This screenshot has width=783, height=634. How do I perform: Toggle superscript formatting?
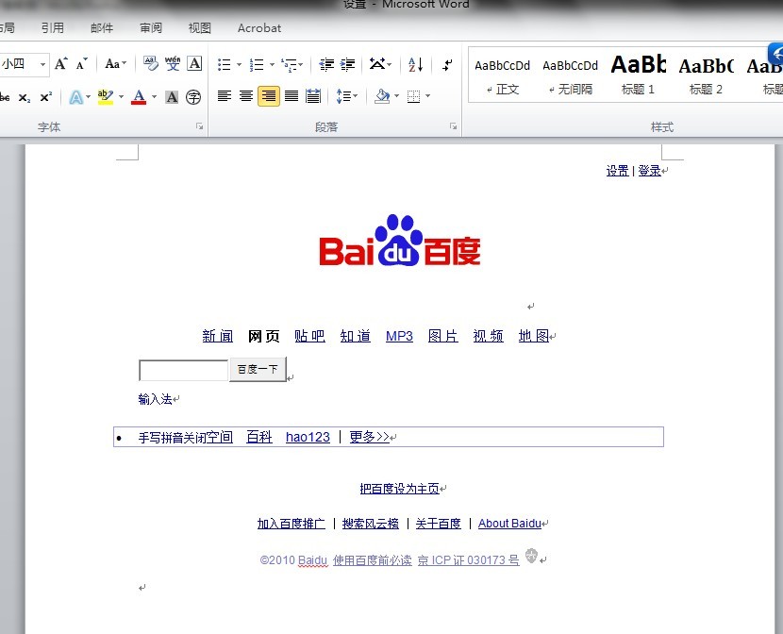pos(45,97)
